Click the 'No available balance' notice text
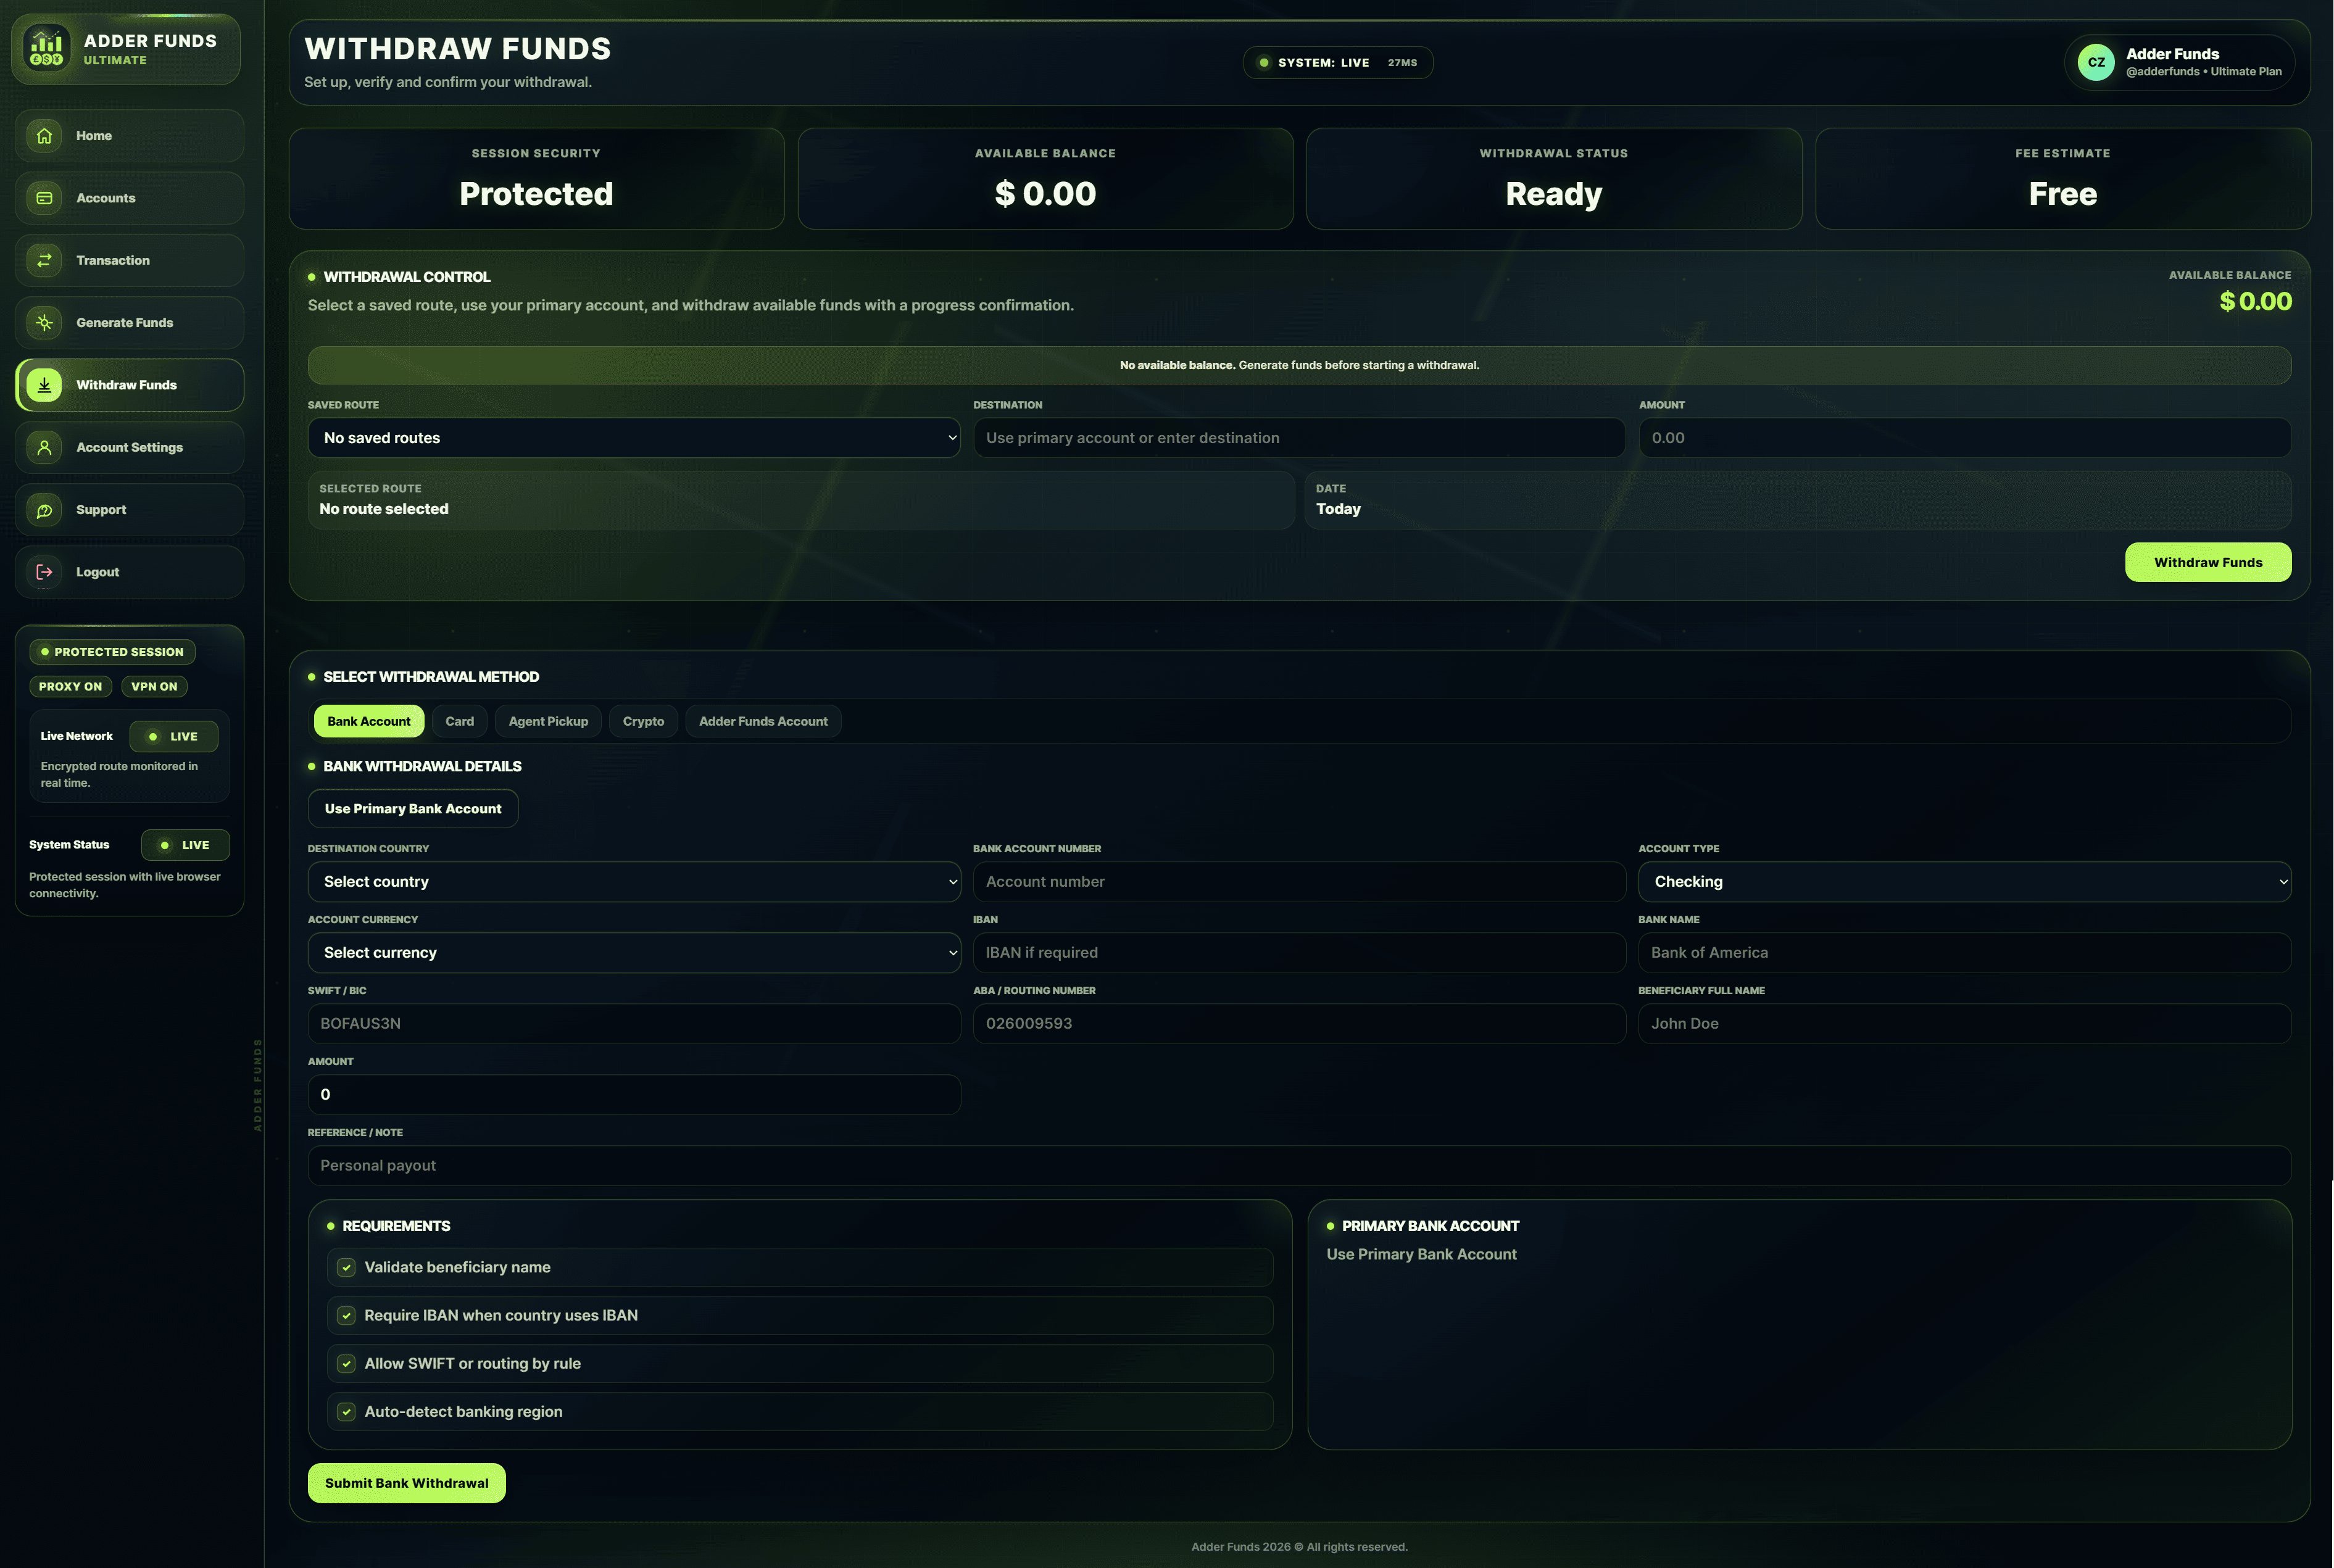The height and width of the screenshot is (1568, 2334). pos(1299,365)
